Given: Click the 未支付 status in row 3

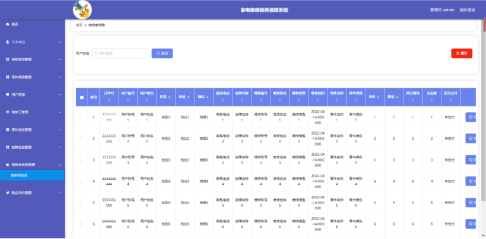Looking at the screenshot, I should click(449, 160).
